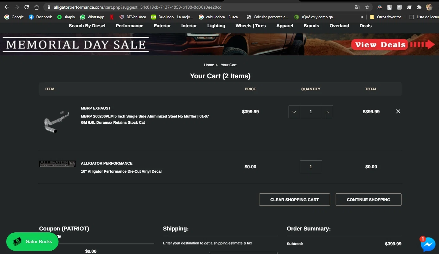Open the Lighting menu

(216, 26)
